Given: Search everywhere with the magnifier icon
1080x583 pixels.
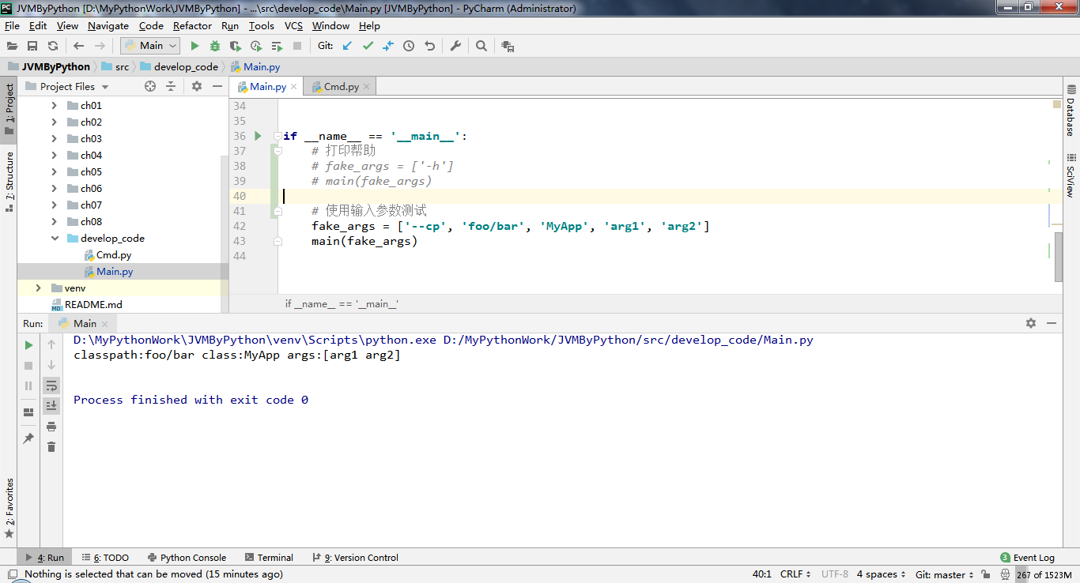Looking at the screenshot, I should pyautogui.click(x=481, y=46).
